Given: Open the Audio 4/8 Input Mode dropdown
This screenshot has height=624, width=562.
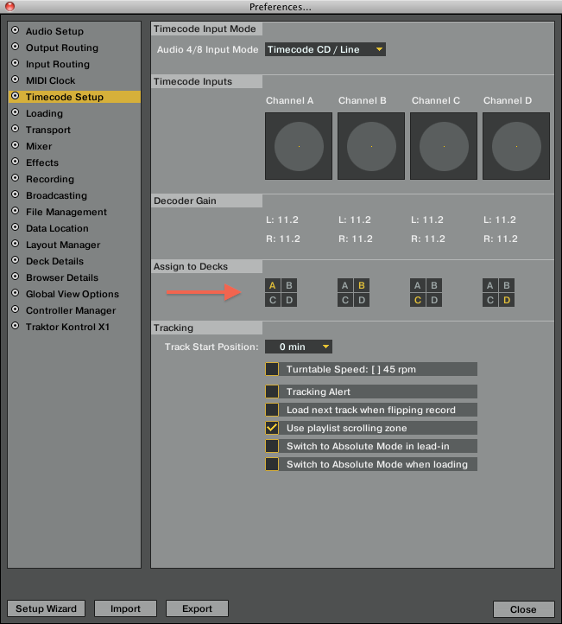Looking at the screenshot, I should click(325, 50).
